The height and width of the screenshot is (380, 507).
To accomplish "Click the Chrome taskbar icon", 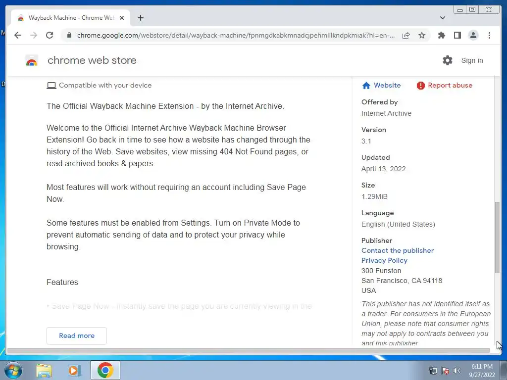I will (105, 370).
